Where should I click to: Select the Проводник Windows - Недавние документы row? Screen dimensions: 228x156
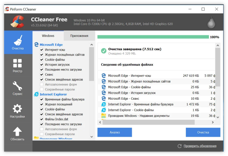[156, 116]
